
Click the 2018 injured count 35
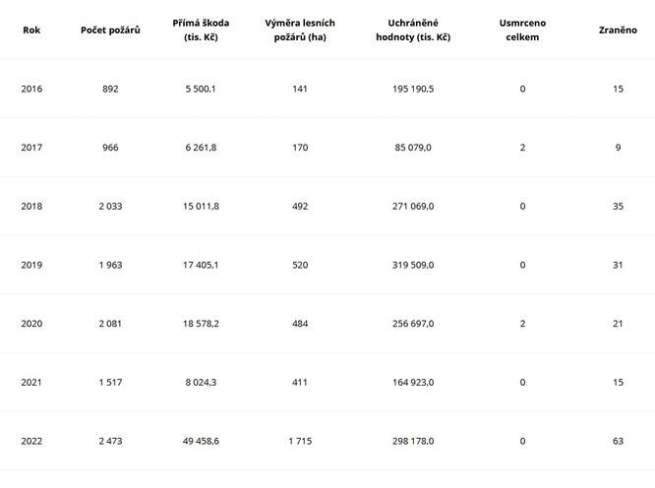point(618,206)
